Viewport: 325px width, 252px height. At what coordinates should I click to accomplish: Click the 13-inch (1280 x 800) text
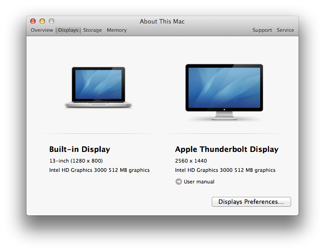pyautogui.click(x=76, y=161)
